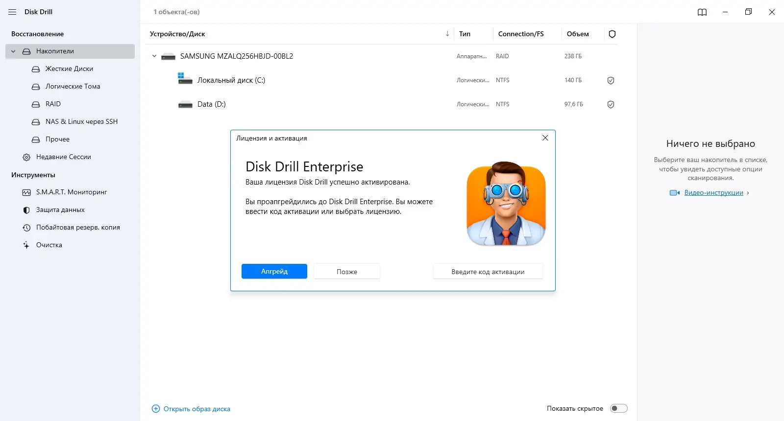Click the help book icon
The width and height of the screenshot is (784, 421).
click(x=702, y=12)
